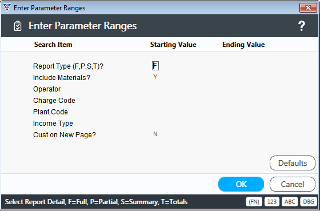Toggle the (FN) function key indicator
320x211 pixels.
coord(254,202)
